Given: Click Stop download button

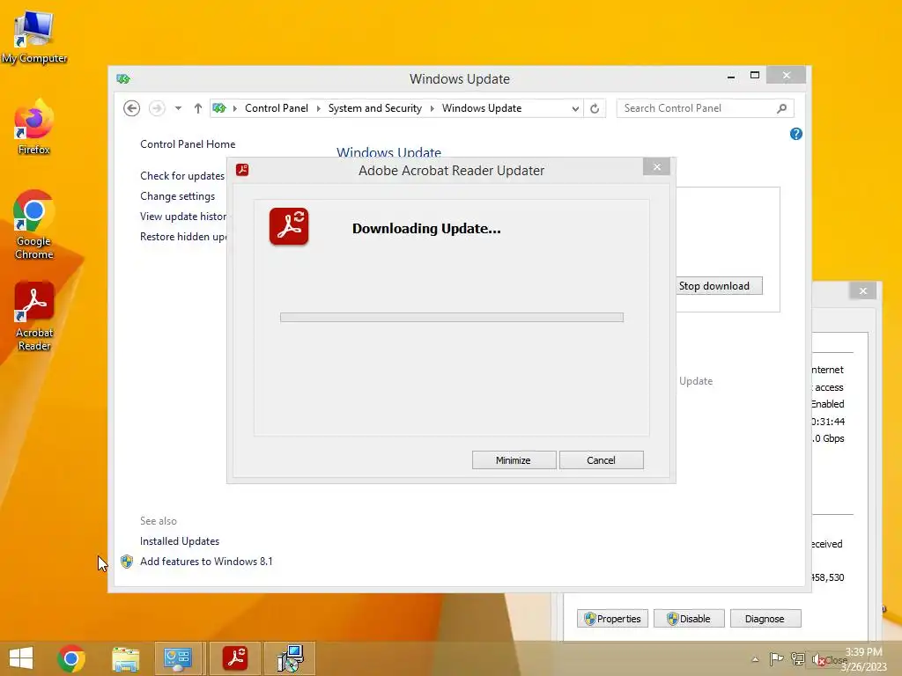Looking at the screenshot, I should click(719, 286).
